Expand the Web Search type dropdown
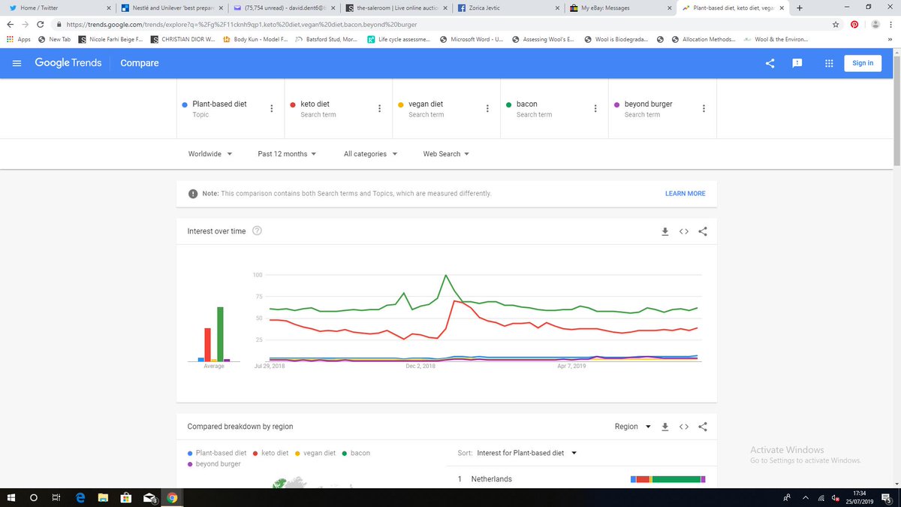 coord(446,154)
